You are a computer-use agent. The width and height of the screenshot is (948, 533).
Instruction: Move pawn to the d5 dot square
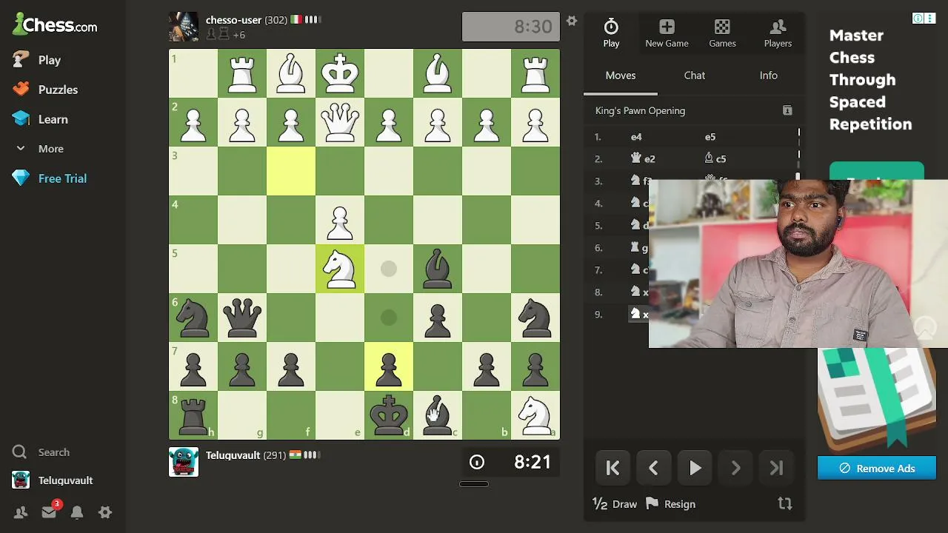click(x=389, y=269)
